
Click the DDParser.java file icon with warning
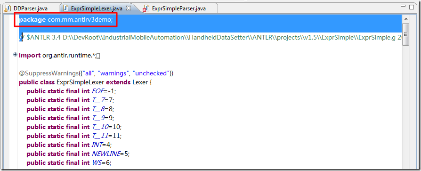click(8, 8)
